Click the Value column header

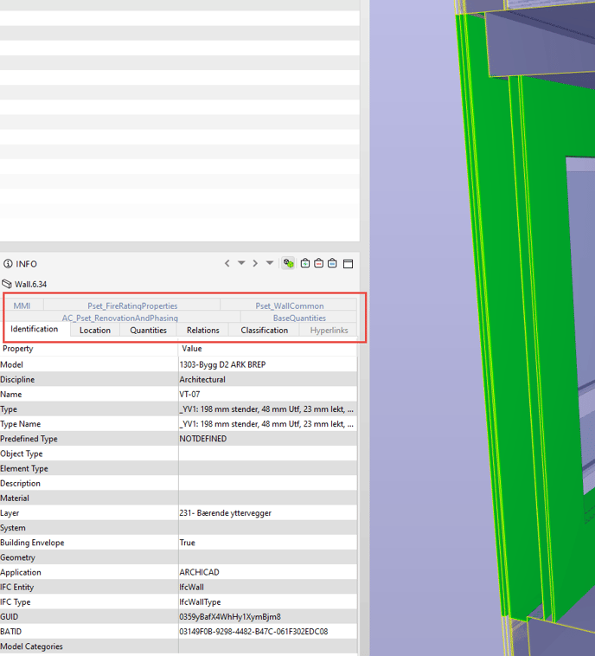pyautogui.click(x=268, y=349)
